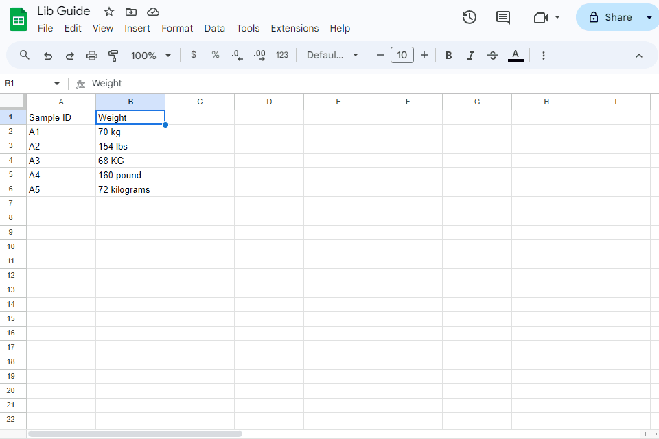Screen dimensions: 659x439
Task: Select column A header
Action: click(61, 102)
